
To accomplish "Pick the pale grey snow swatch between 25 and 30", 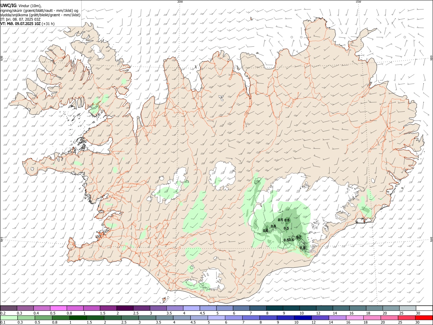I will [407, 308].
